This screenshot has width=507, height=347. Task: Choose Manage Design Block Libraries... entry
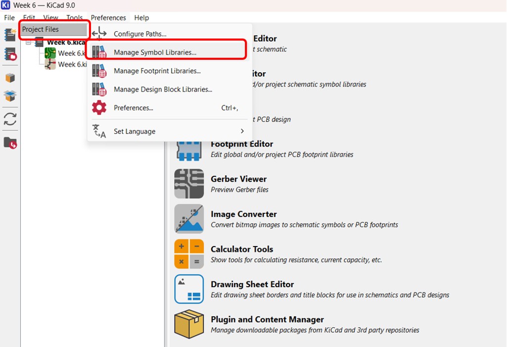point(170,89)
